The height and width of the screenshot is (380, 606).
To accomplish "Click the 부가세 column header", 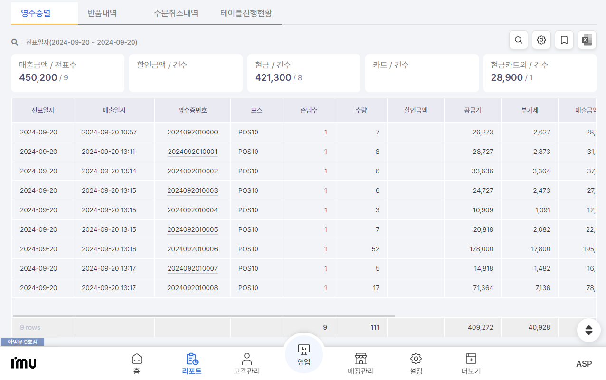I will pyautogui.click(x=530, y=110).
